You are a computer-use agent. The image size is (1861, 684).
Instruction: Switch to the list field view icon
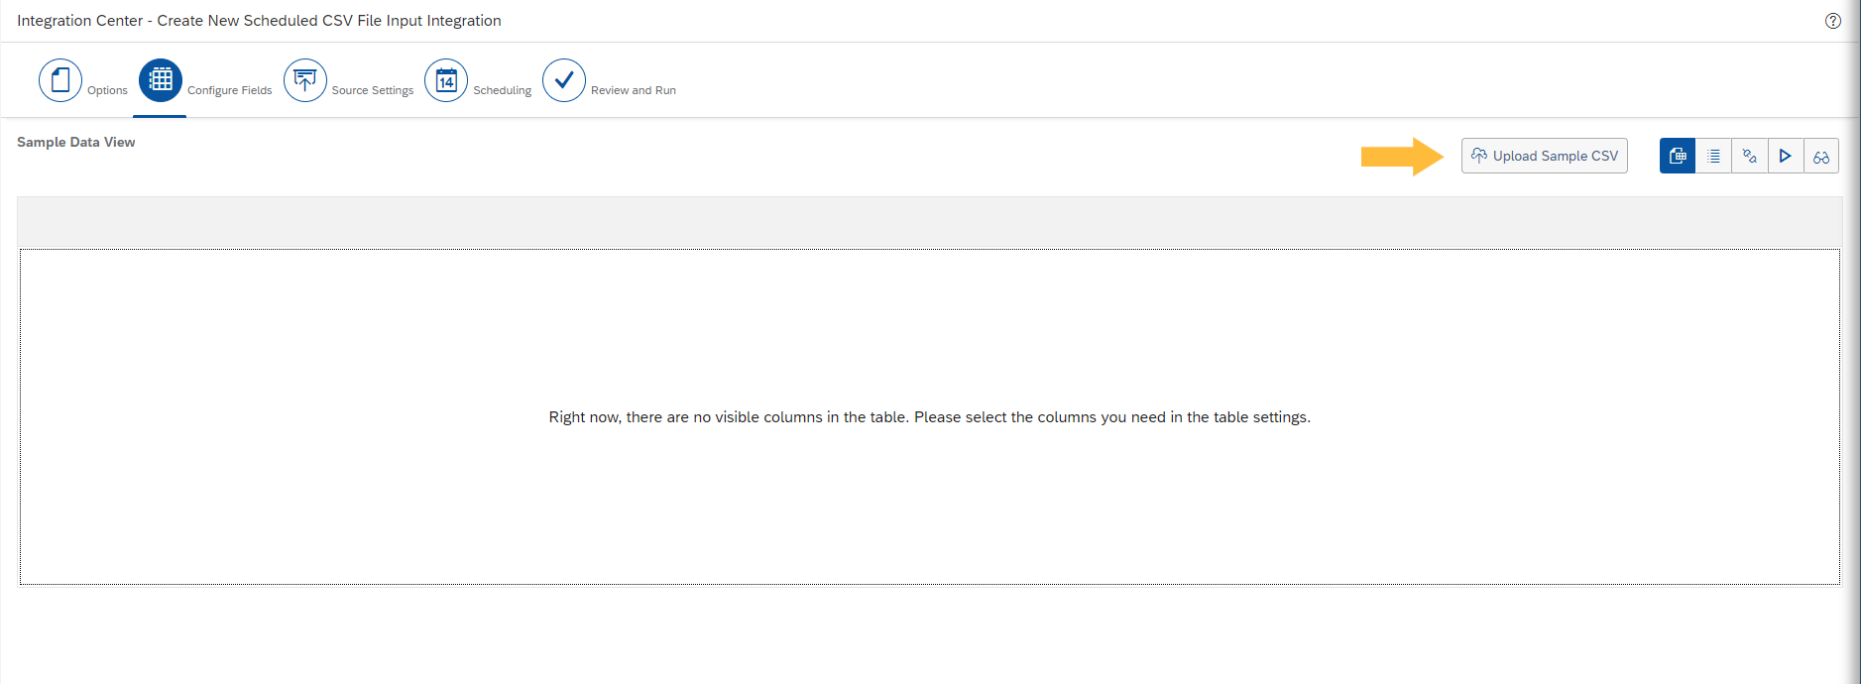point(1713,156)
